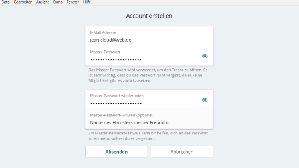Click the 'Account erstellen' heading
The width and height of the screenshot is (299, 168).
[x=149, y=16]
